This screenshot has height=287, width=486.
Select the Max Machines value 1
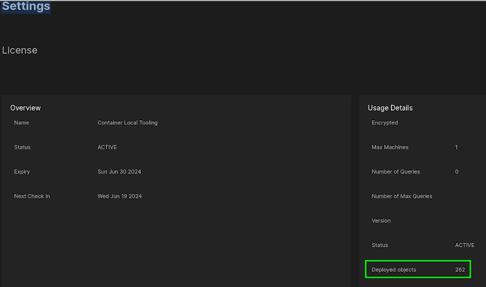(x=456, y=147)
